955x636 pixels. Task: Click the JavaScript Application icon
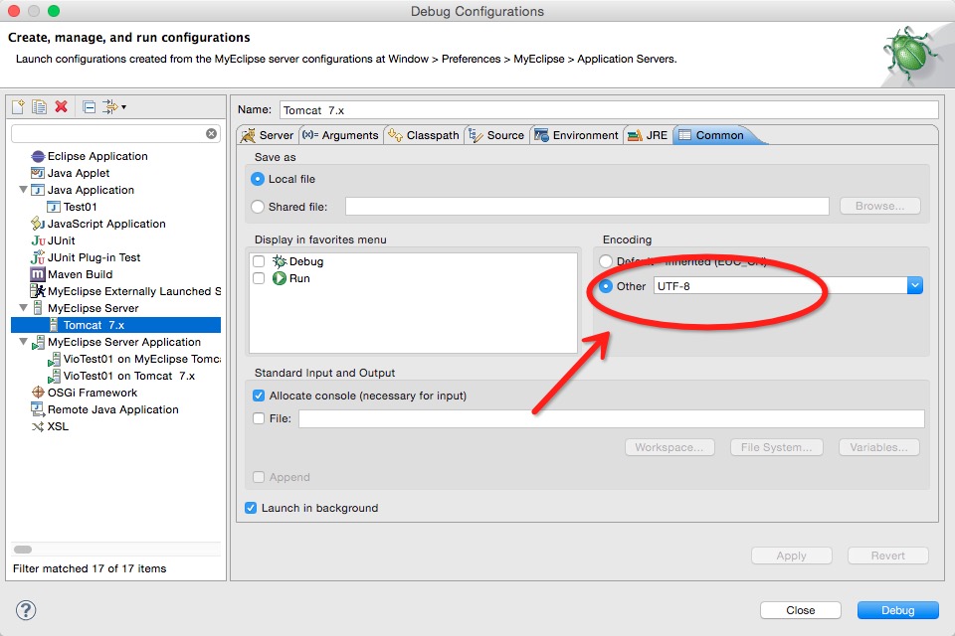coord(38,224)
